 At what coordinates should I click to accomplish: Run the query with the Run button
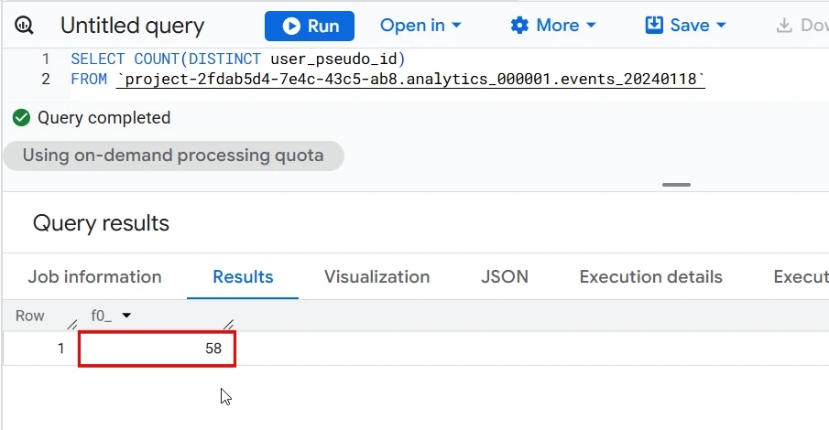point(310,26)
